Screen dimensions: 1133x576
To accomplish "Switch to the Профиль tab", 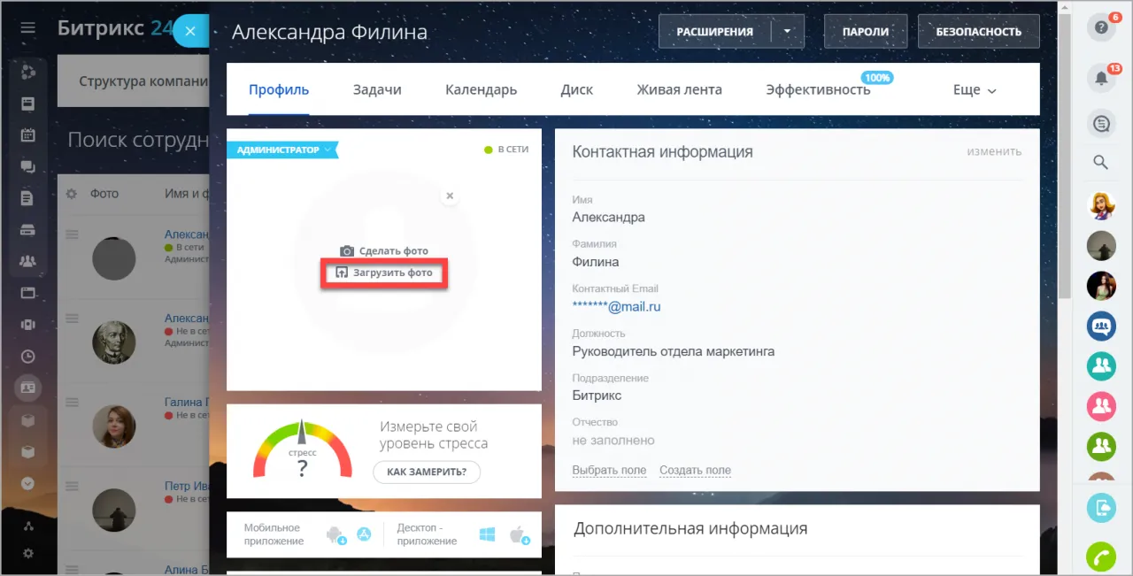I will click(x=279, y=89).
